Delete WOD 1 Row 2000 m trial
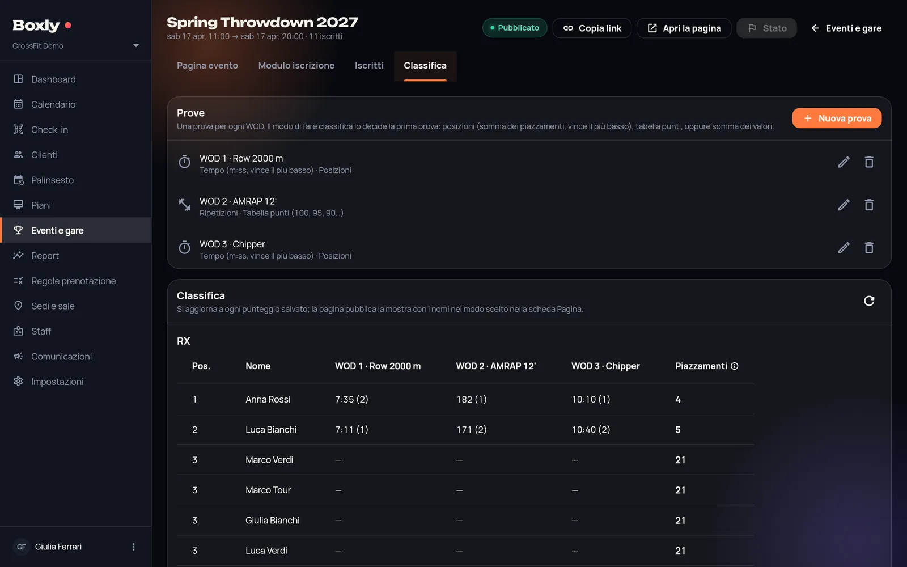Screen dimensions: 907x567 pos(869,162)
